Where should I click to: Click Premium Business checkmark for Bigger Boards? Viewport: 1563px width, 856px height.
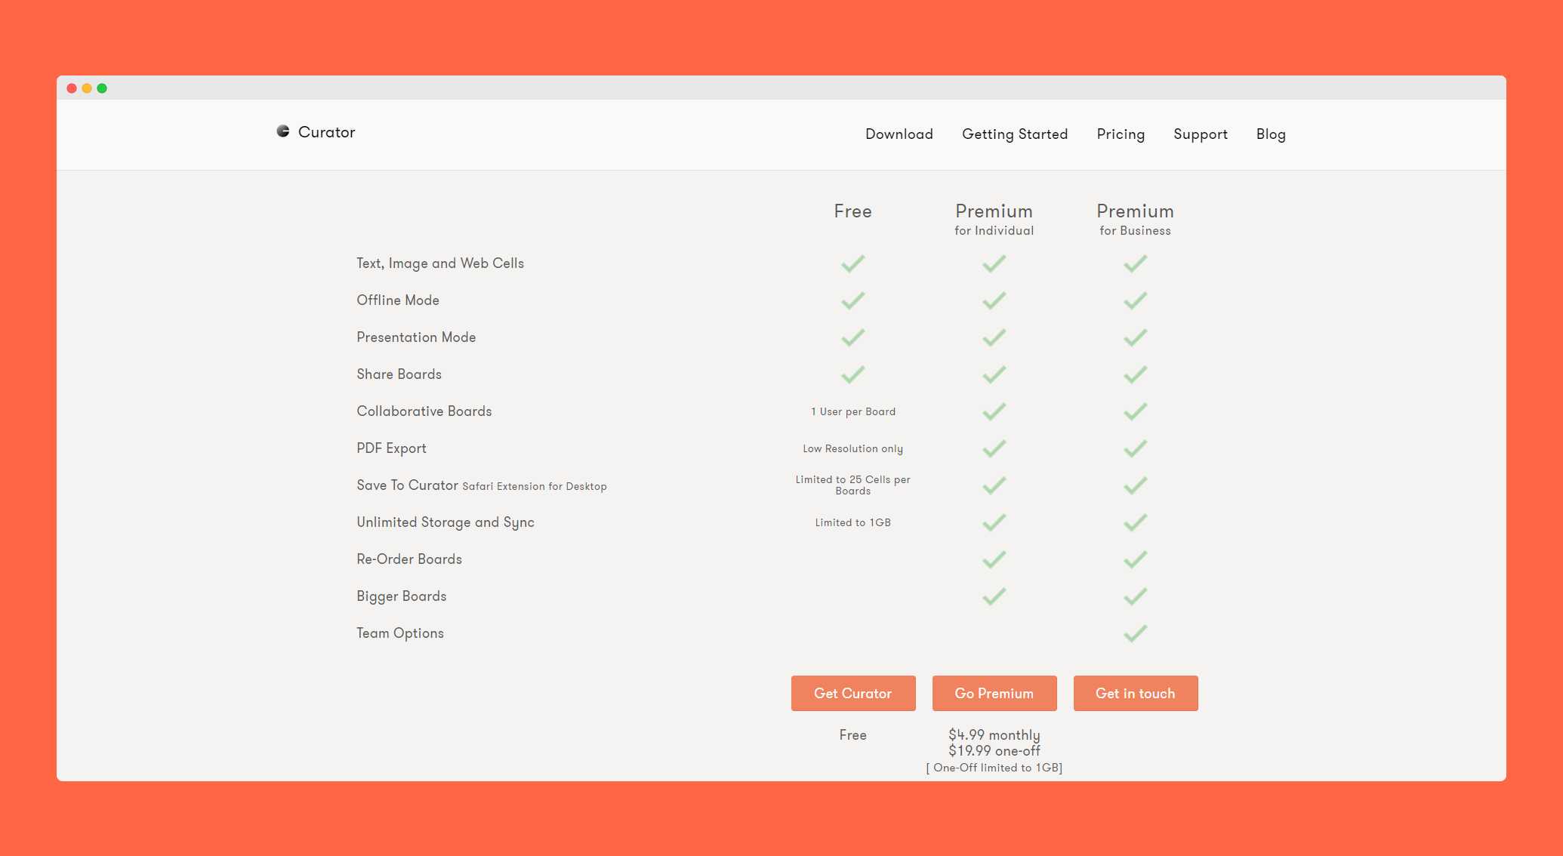click(1136, 596)
